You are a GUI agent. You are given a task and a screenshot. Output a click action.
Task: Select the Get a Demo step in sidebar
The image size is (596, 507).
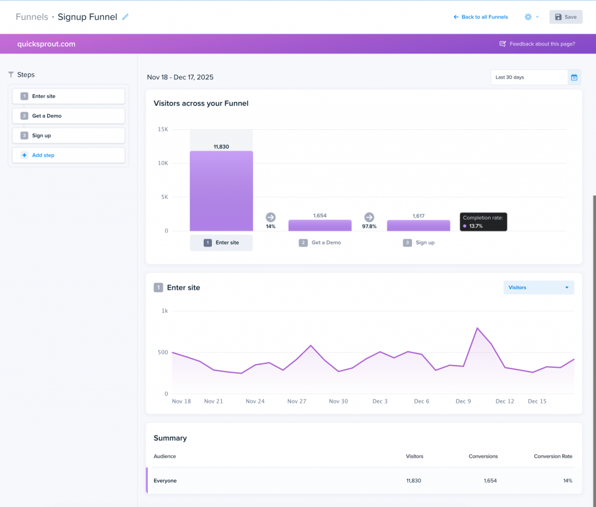pos(69,116)
